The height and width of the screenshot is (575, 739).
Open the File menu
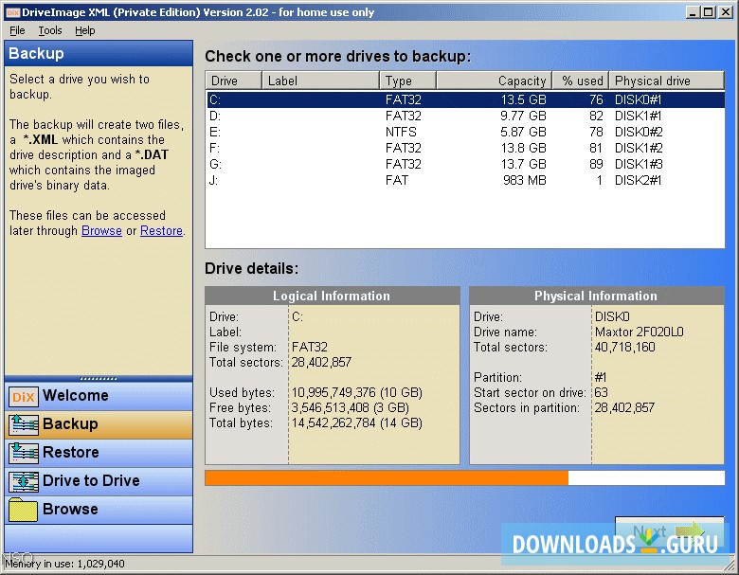17,30
